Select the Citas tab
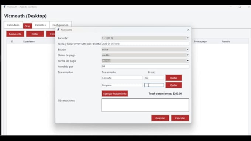 (27, 26)
